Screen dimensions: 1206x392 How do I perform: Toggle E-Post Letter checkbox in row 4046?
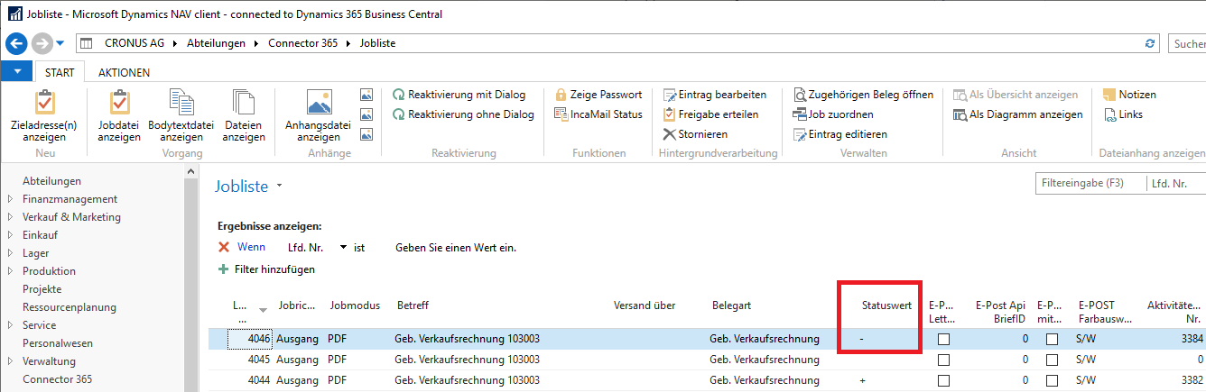943,340
